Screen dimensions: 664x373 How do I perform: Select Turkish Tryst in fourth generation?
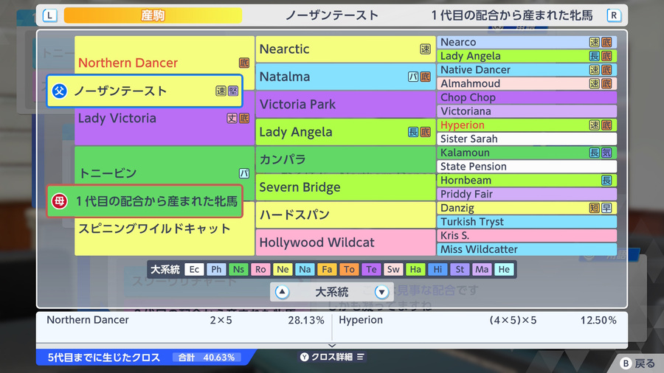527,222
